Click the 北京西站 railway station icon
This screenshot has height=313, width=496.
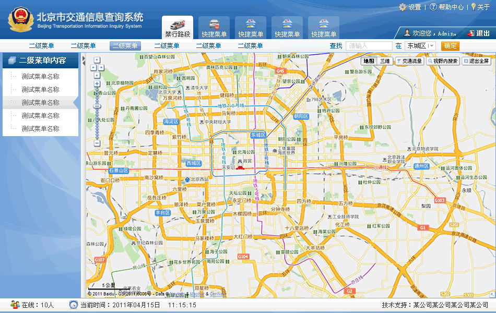click(187, 179)
